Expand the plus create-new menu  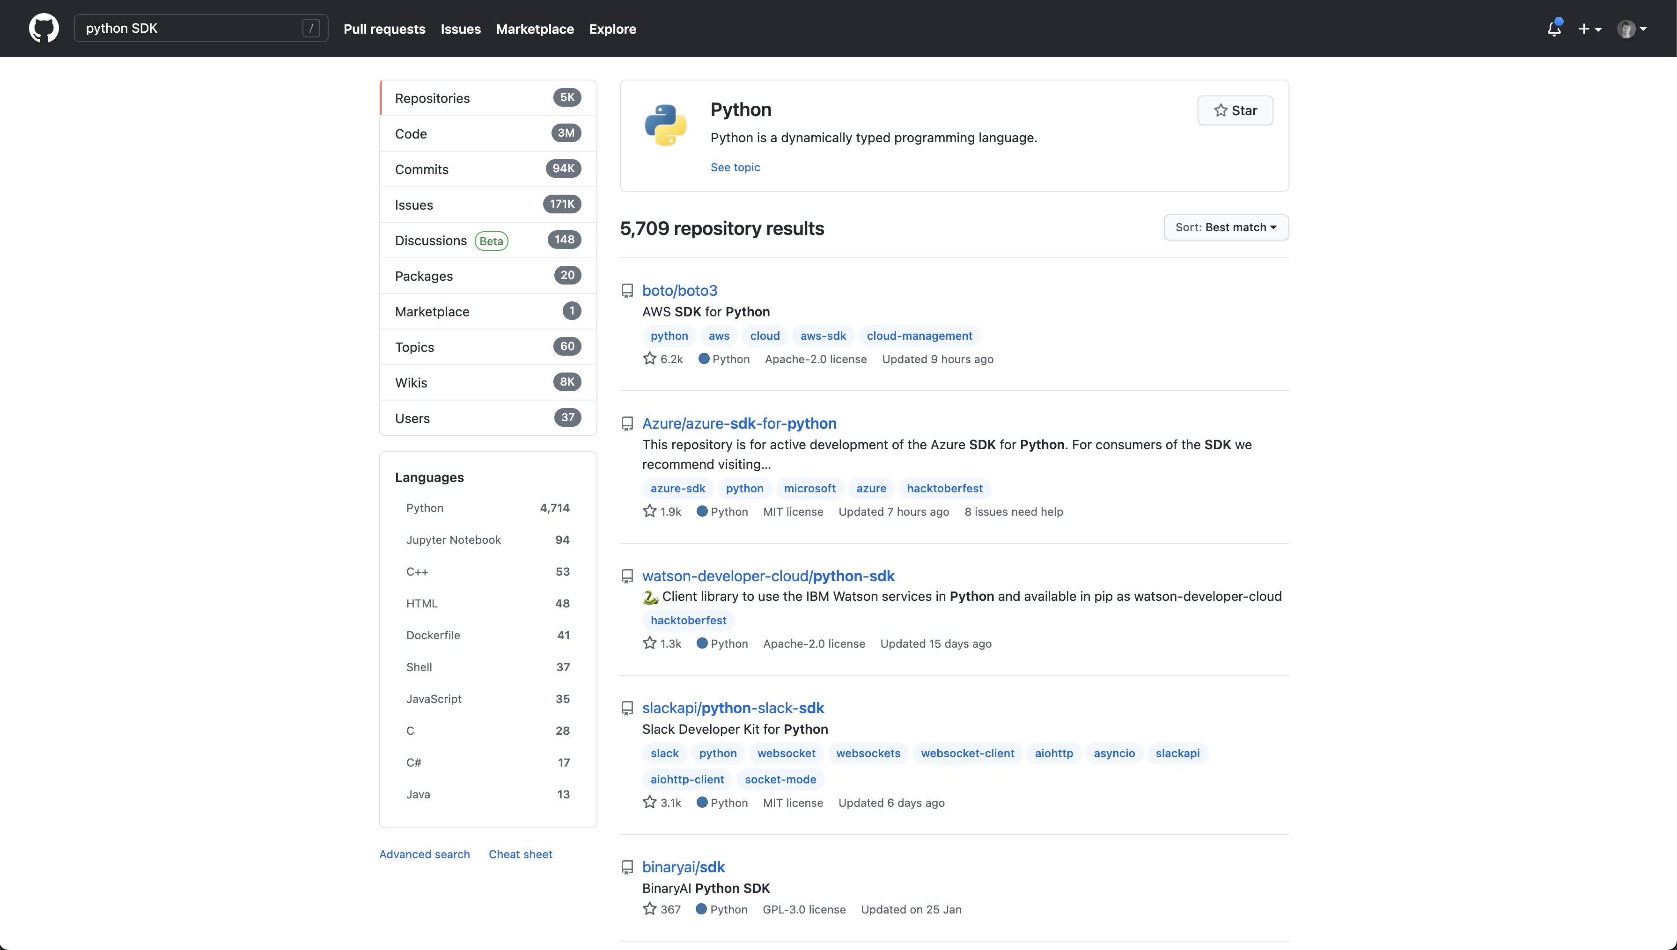click(x=1589, y=29)
